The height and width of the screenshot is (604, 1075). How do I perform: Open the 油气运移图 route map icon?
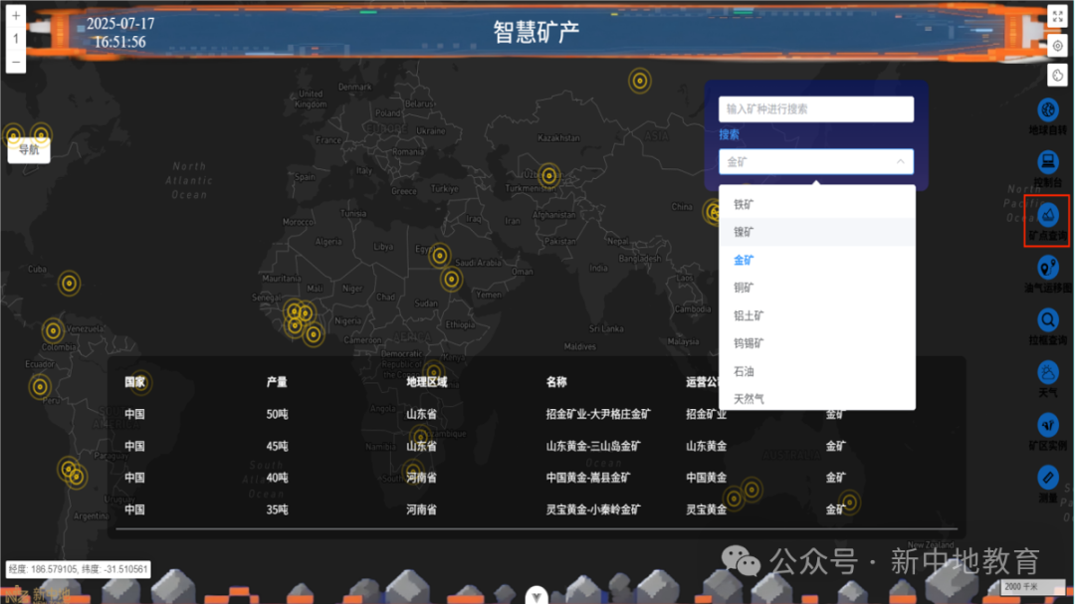[x=1047, y=268]
